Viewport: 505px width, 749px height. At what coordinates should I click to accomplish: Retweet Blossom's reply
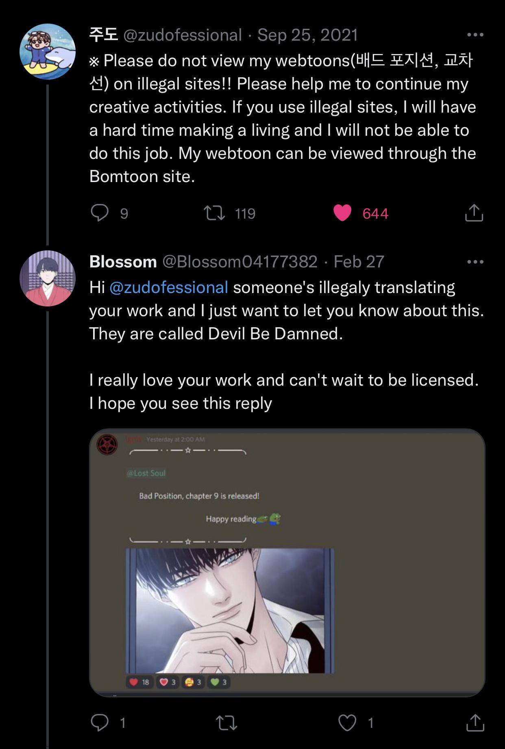tap(226, 723)
